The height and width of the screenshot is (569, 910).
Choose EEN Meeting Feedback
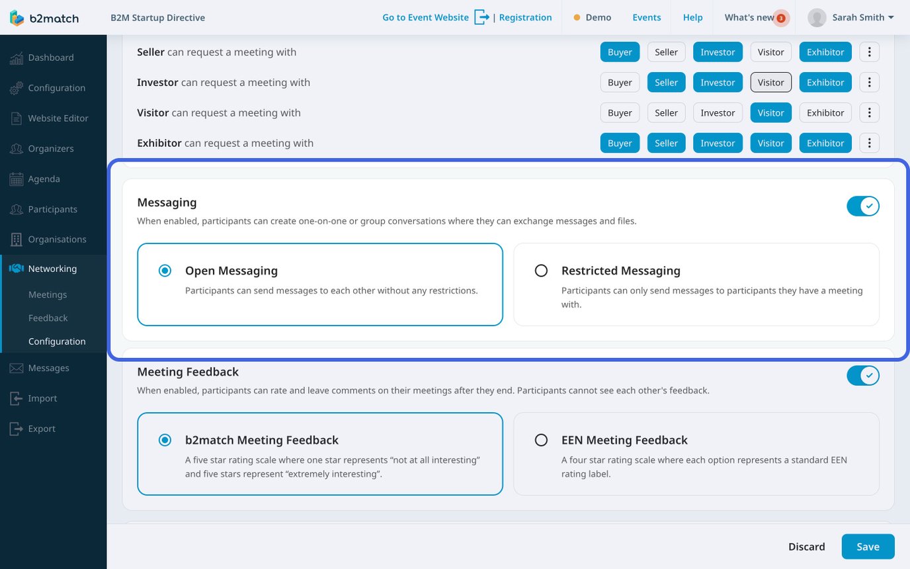pos(541,439)
